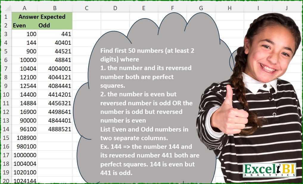Select row 7 header

(6, 69)
